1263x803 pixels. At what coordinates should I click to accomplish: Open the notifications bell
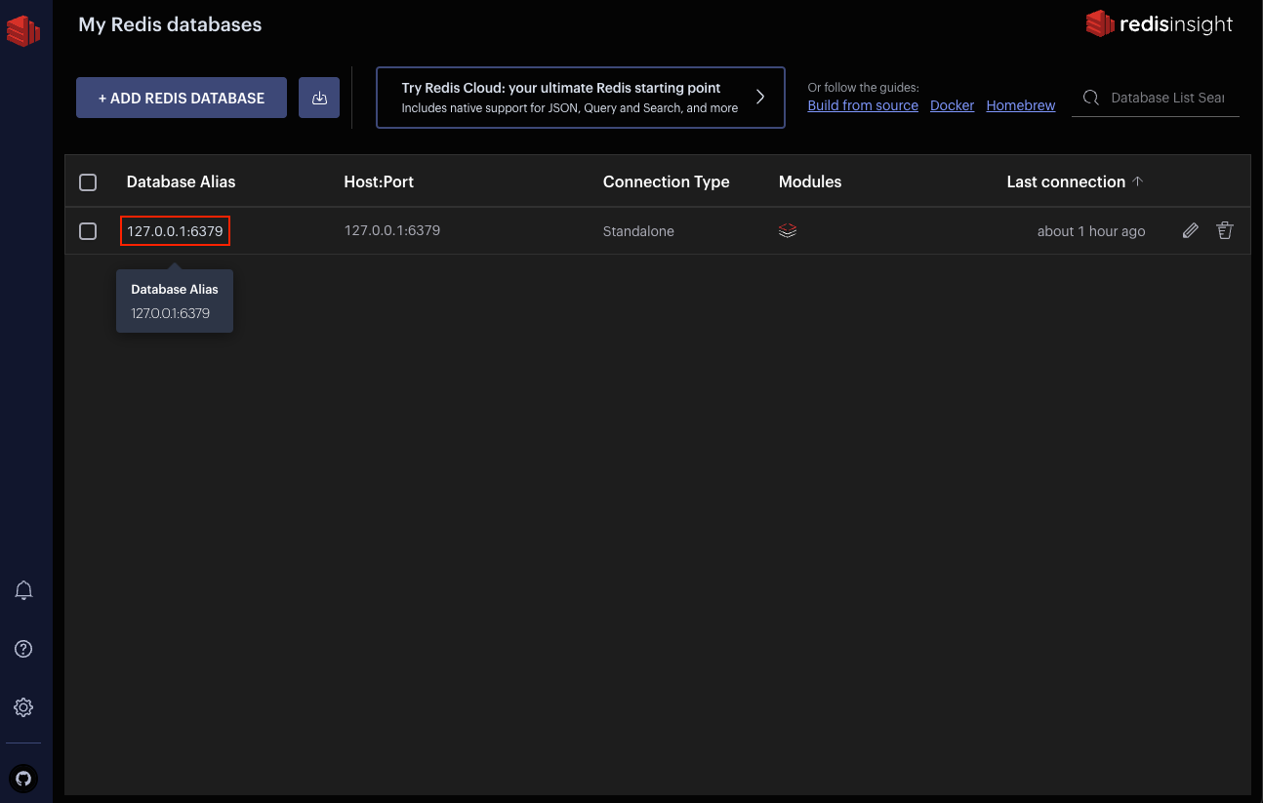tap(24, 590)
